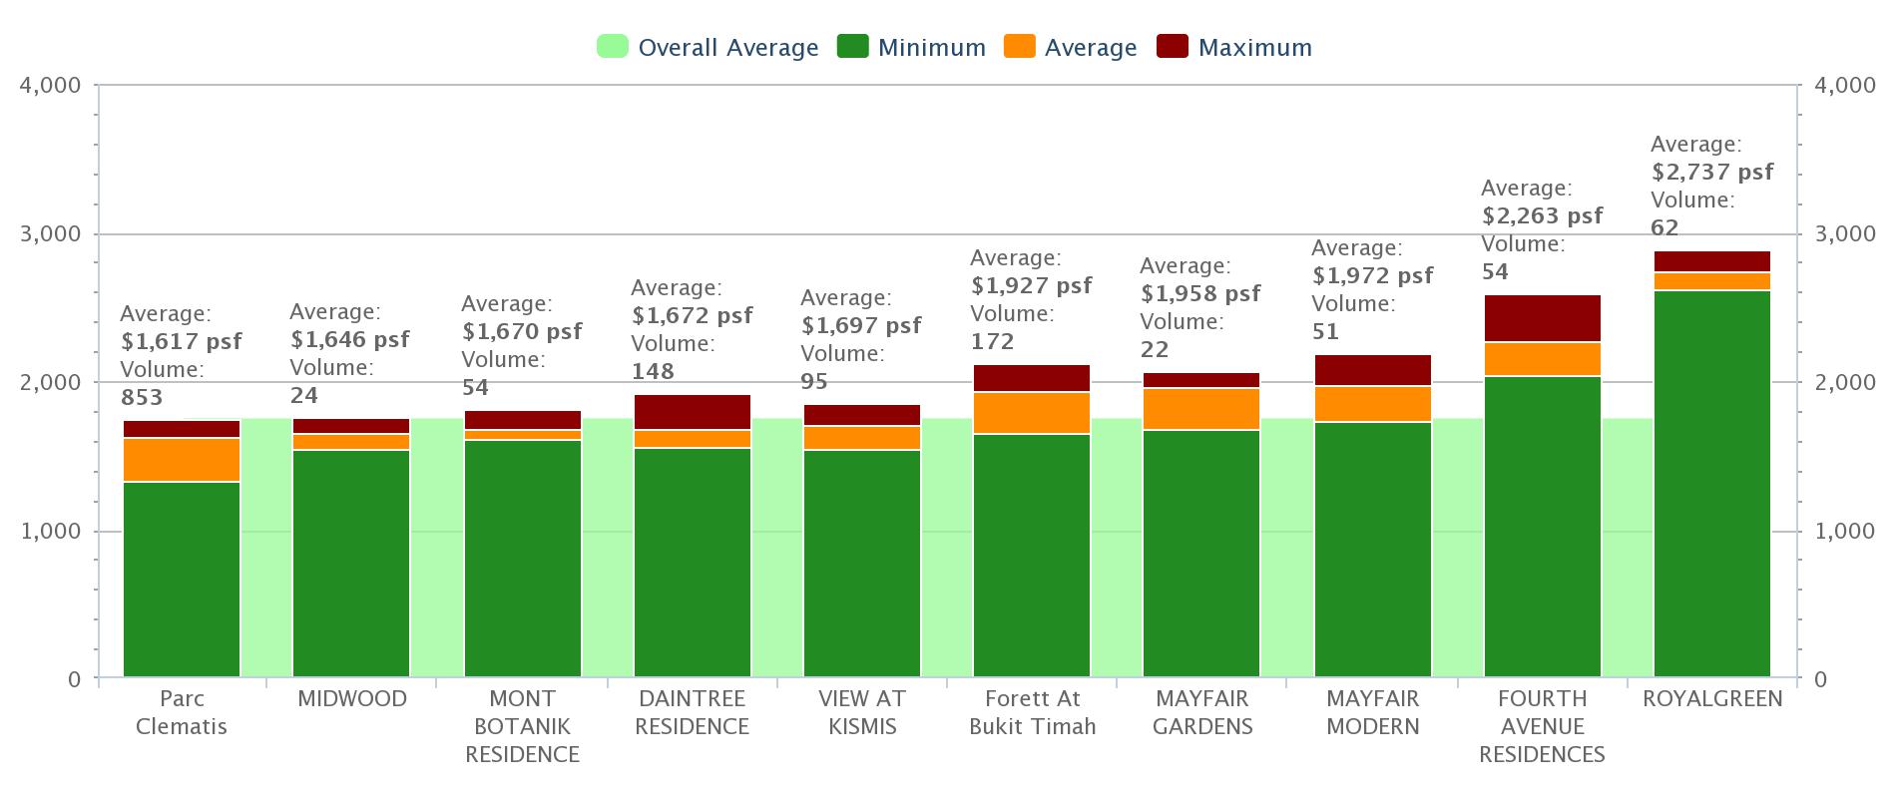This screenshot has width=1896, height=798.
Task: Click the Average series legend label
Action: tap(1090, 48)
